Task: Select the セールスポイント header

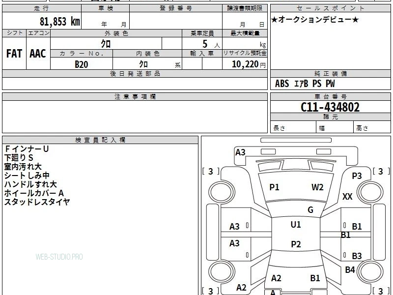Action: pyautogui.click(x=330, y=8)
